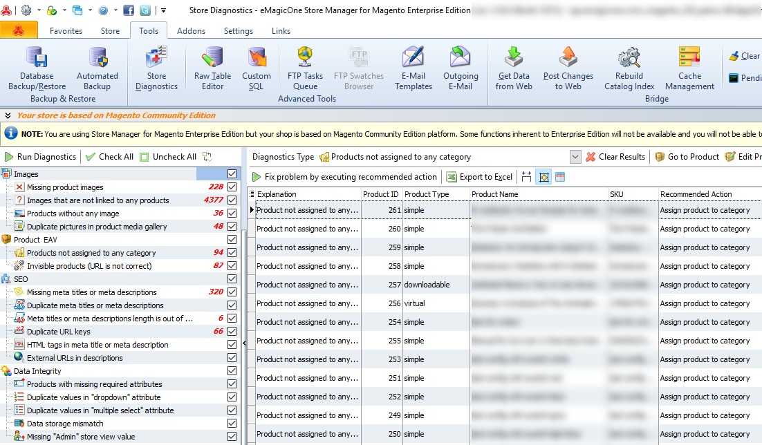The height and width of the screenshot is (445, 762).
Task: Select the row with Product ID 257
Action: pyautogui.click(x=504, y=285)
